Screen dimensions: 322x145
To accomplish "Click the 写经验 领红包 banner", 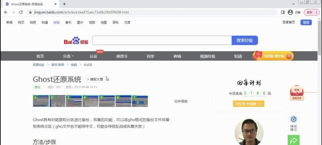I will 273,56.
